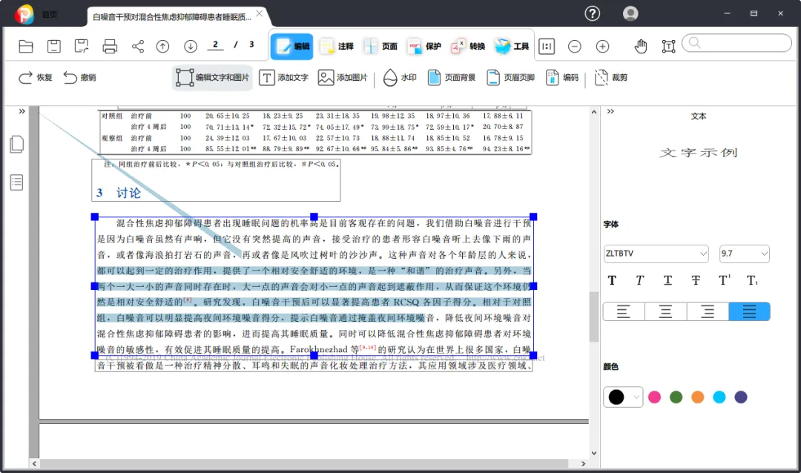The image size is (801, 473).
Task: Switch to the 转换 convert tab
Action: (x=468, y=47)
